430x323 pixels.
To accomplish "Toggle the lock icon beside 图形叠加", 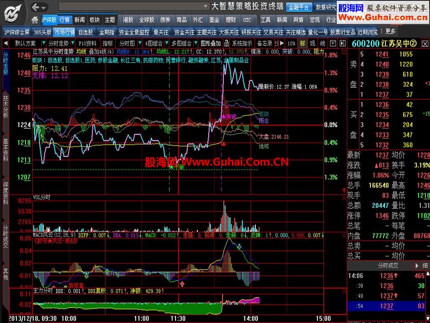I will pyautogui.click(x=226, y=43).
